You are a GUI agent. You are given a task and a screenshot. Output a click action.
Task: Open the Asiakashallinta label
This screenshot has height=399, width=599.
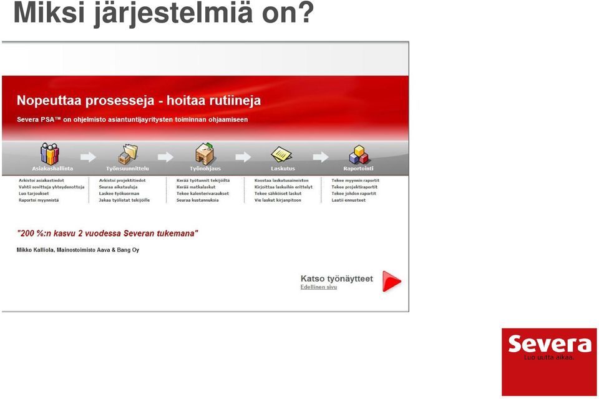pos(52,169)
